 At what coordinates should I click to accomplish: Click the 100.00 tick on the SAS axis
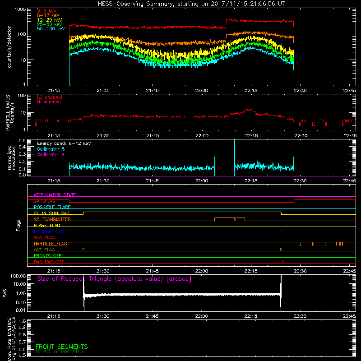[x=18, y=276]
